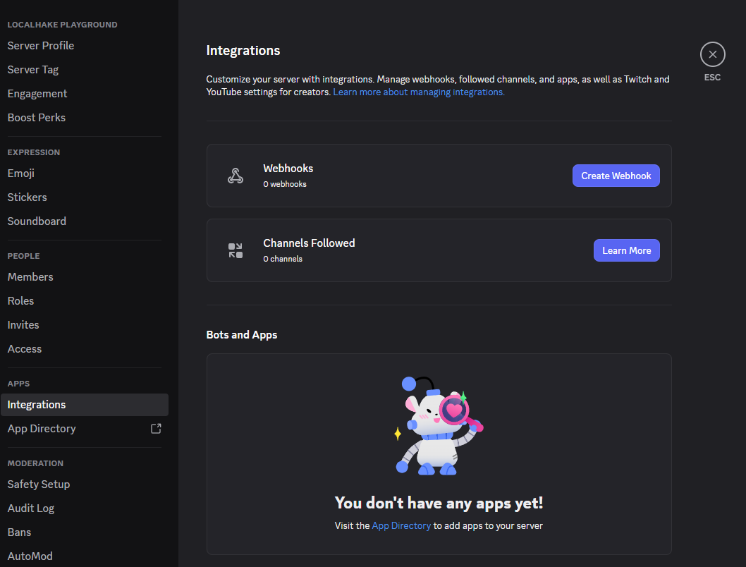Viewport: 746px width, 567px height.
Task: Dismiss settings with the ESC close button
Action: (712, 54)
